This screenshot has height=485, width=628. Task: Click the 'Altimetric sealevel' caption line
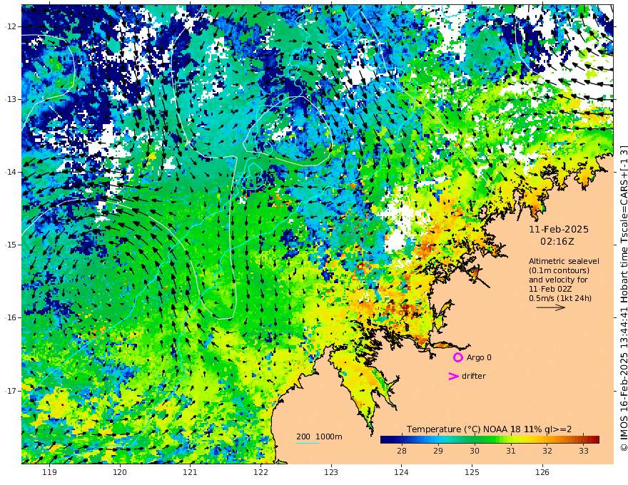pyautogui.click(x=564, y=261)
